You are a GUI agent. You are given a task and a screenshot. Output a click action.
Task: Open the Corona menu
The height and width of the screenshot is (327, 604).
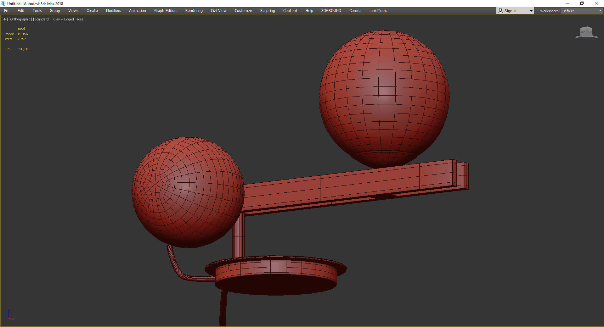tap(355, 11)
